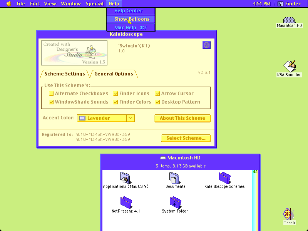The image size is (308, 231).
Task: Click the About This Scheme button
Action: (182, 118)
